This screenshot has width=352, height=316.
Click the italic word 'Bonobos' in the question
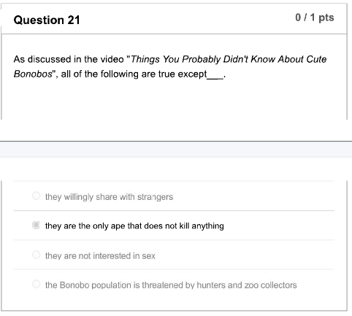click(x=33, y=74)
